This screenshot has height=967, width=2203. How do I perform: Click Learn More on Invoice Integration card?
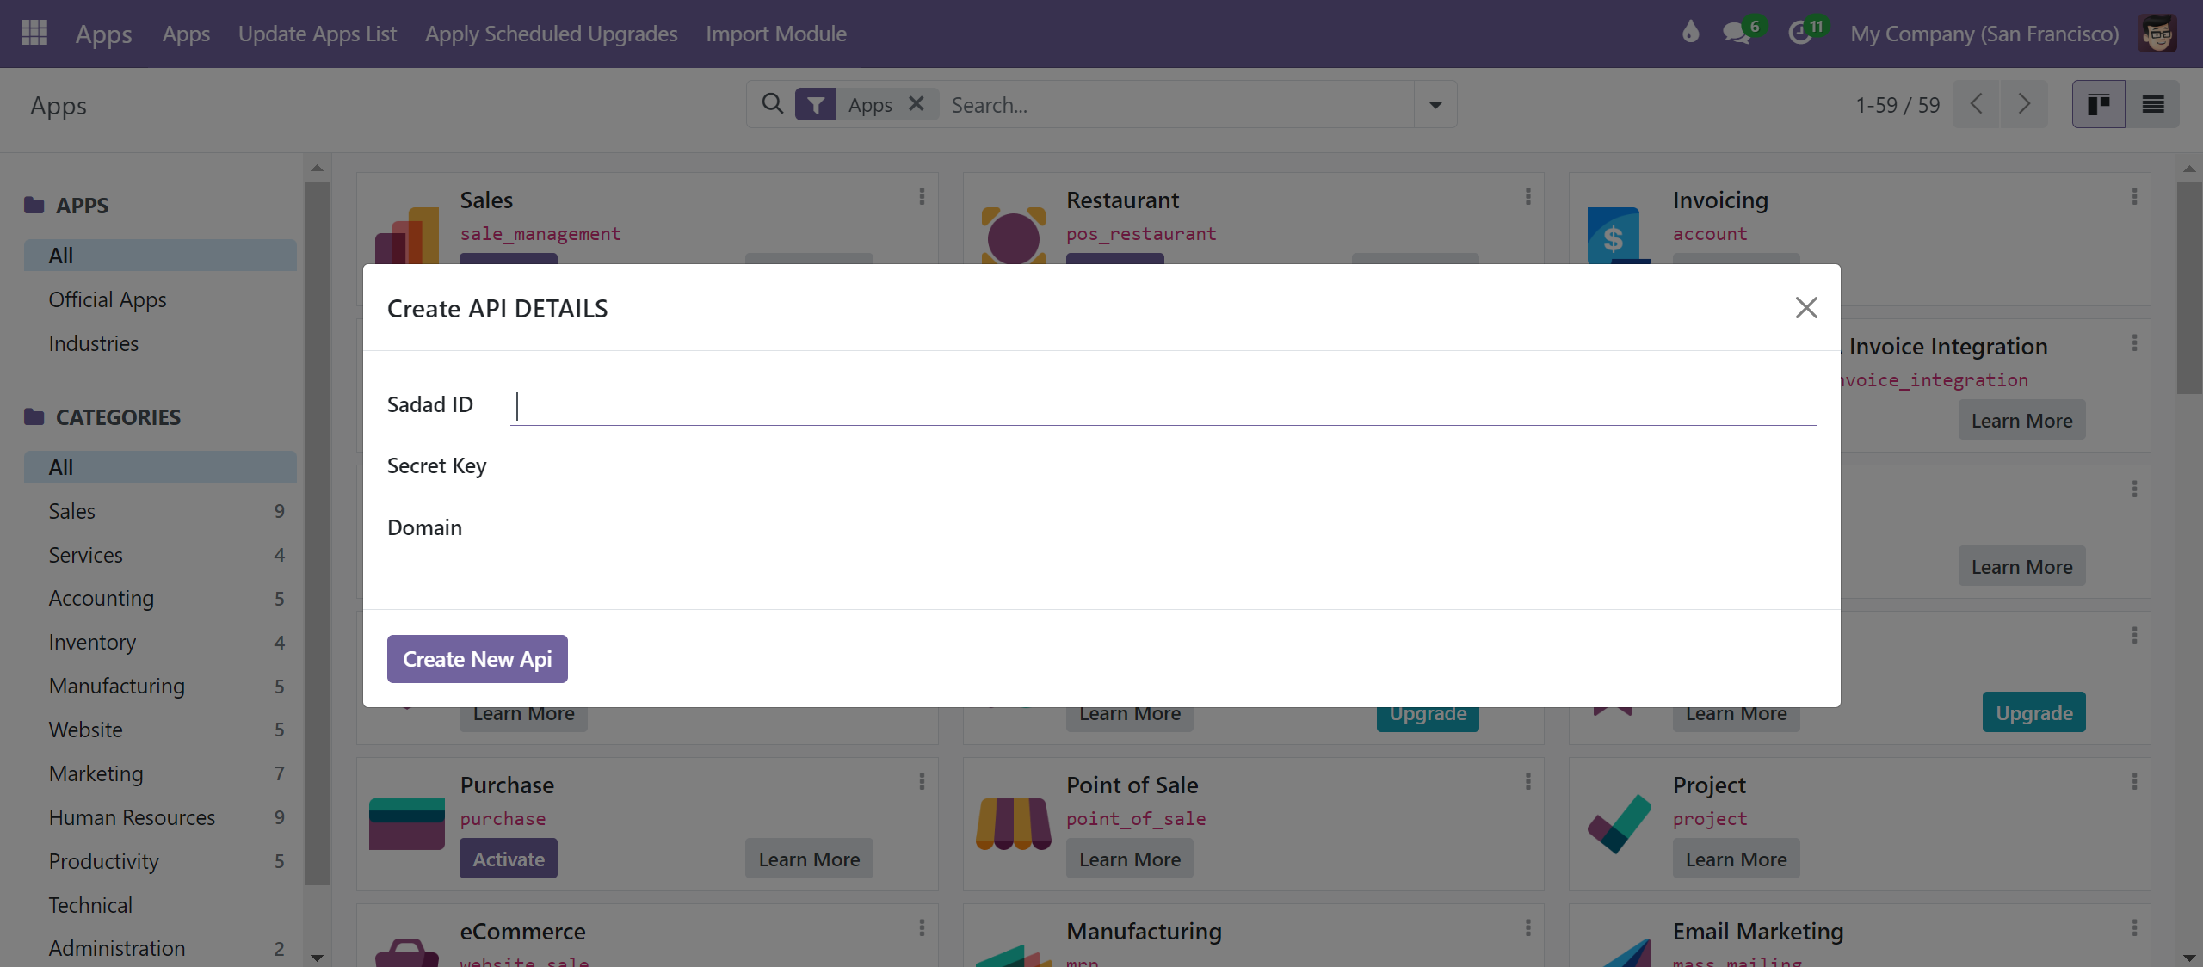(2021, 420)
